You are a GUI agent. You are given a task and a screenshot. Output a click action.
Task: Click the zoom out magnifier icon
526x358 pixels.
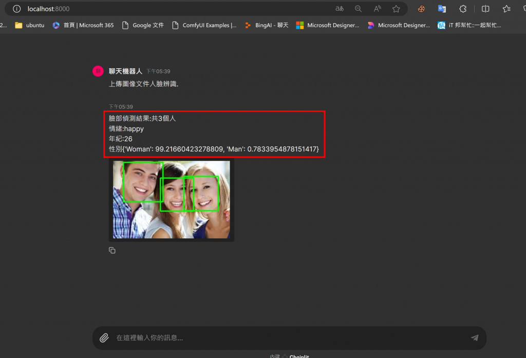[358, 9]
